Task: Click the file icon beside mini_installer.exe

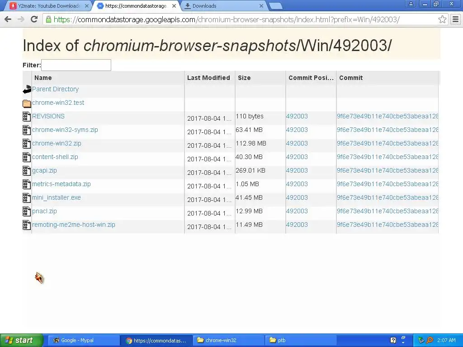Action: (27, 198)
